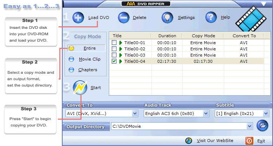Click the Settings text label
Screen dimensions: 273x146
186,18
